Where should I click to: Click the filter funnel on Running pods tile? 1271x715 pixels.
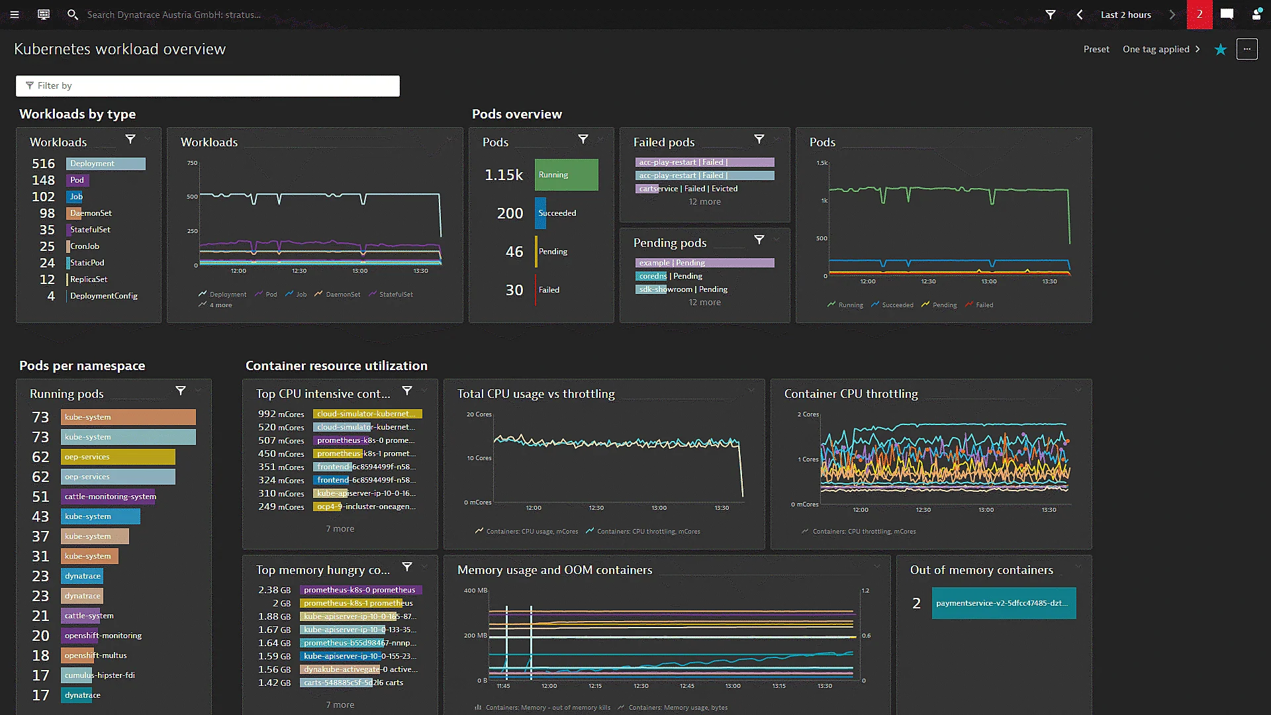coord(181,391)
